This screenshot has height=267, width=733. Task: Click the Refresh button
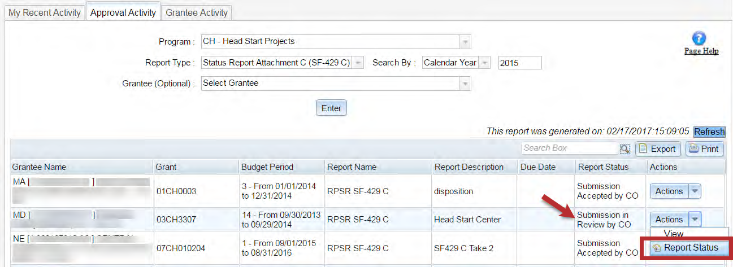click(x=709, y=132)
